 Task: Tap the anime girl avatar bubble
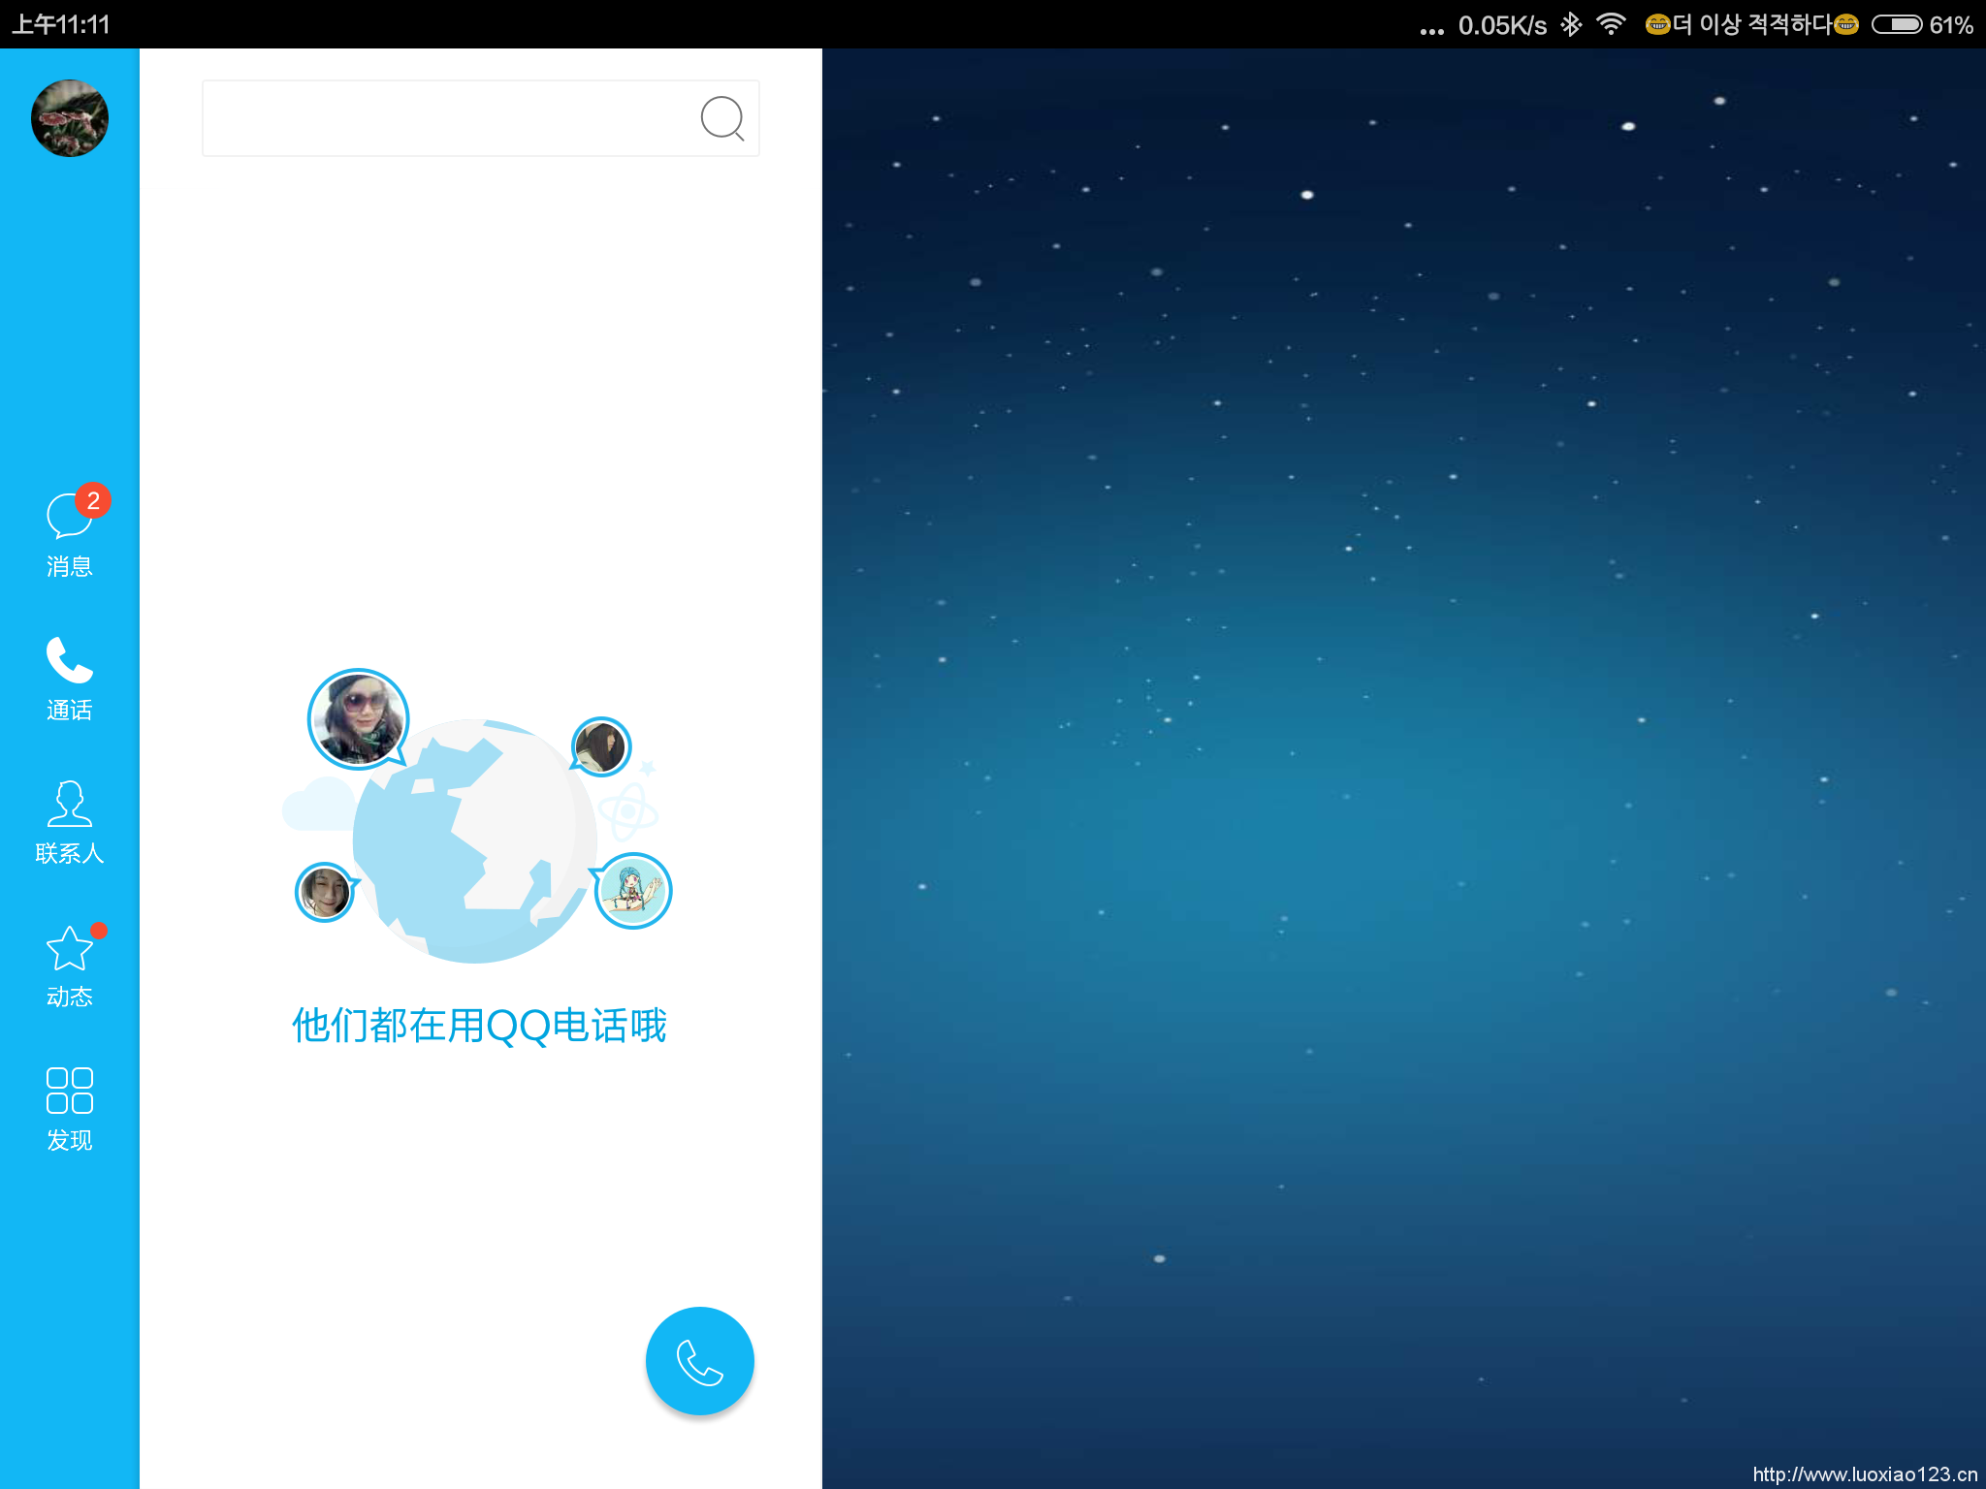[632, 890]
